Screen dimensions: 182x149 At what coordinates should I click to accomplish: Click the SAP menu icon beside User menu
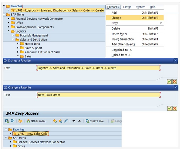(x=12, y=121)
